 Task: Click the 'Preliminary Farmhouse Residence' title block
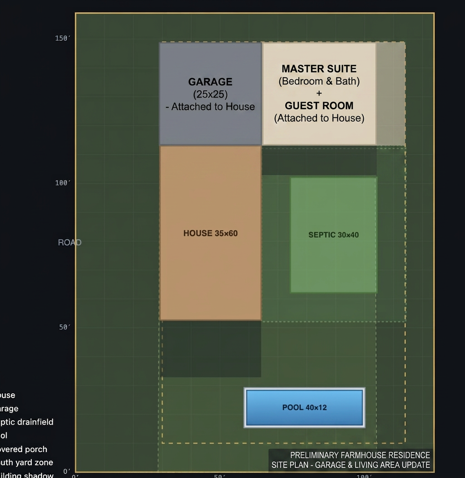click(360, 455)
